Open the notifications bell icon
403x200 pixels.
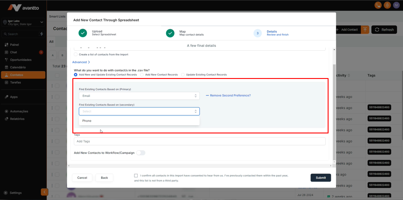[387, 5]
